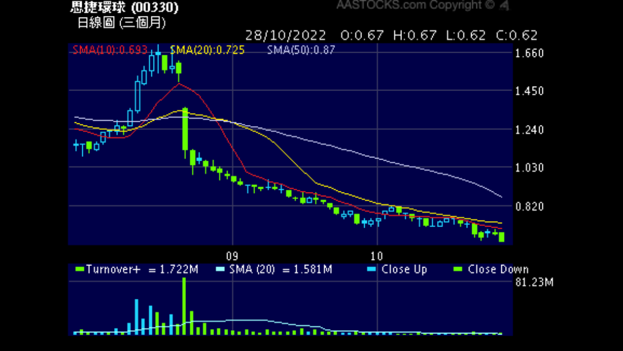Select the 1.450 price axis label
Image resolution: width=623 pixels, height=351 pixels.
pos(529,92)
